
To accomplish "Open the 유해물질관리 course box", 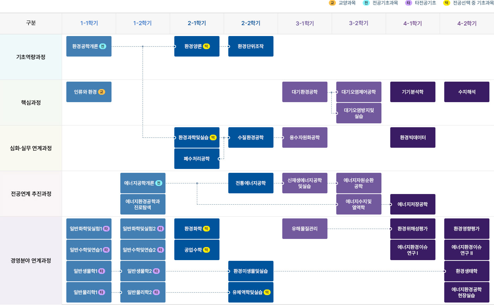I will (x=305, y=229).
